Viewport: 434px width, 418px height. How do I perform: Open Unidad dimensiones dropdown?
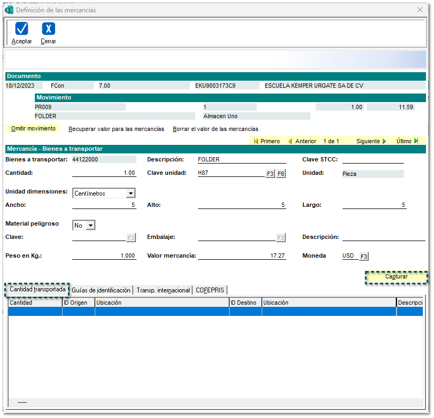(x=131, y=193)
